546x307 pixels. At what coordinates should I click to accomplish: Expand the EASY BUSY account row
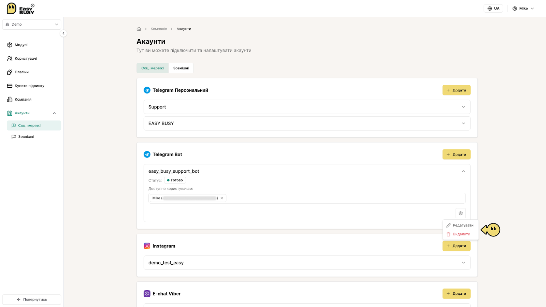coord(307,123)
